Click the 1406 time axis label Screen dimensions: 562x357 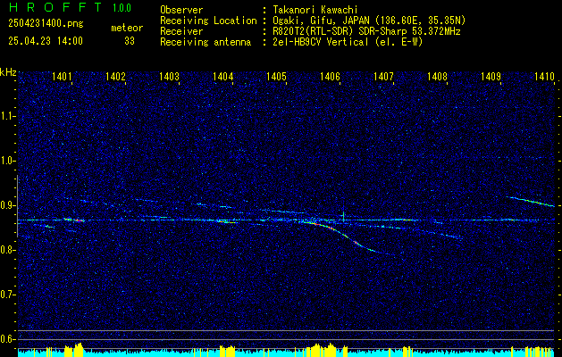pos(330,76)
